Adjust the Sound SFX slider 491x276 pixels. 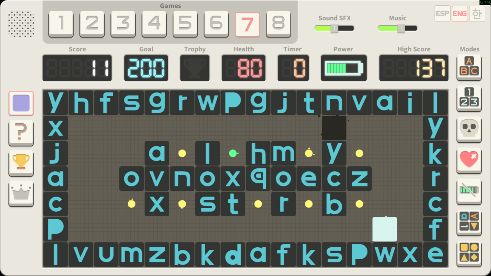click(334, 28)
